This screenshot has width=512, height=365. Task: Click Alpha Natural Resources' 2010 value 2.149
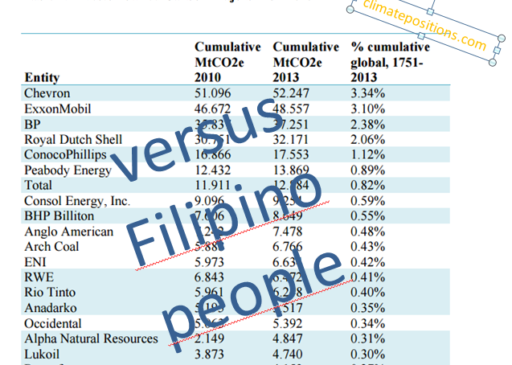(209, 338)
